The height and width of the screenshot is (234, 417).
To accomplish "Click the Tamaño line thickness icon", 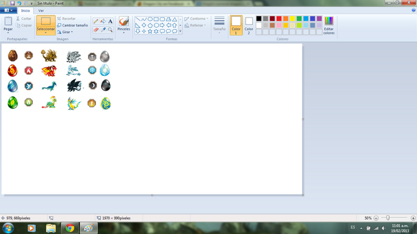I will click(x=220, y=21).
